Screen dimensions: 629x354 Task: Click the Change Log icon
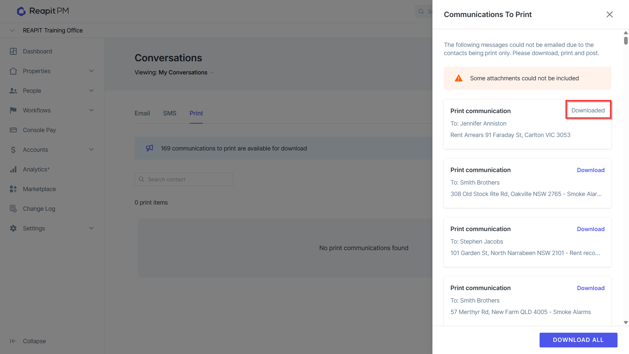click(x=13, y=209)
